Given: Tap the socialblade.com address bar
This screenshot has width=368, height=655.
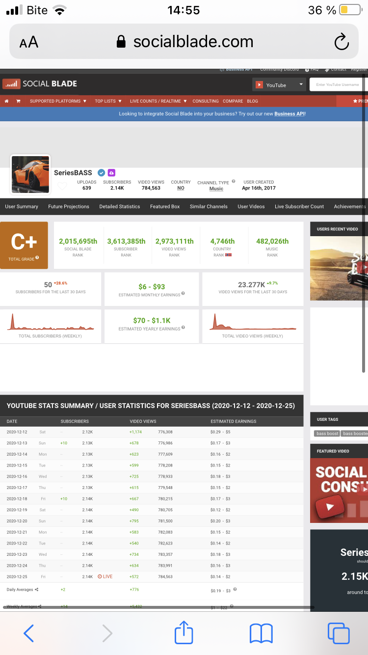Looking at the screenshot, I should (184, 42).
